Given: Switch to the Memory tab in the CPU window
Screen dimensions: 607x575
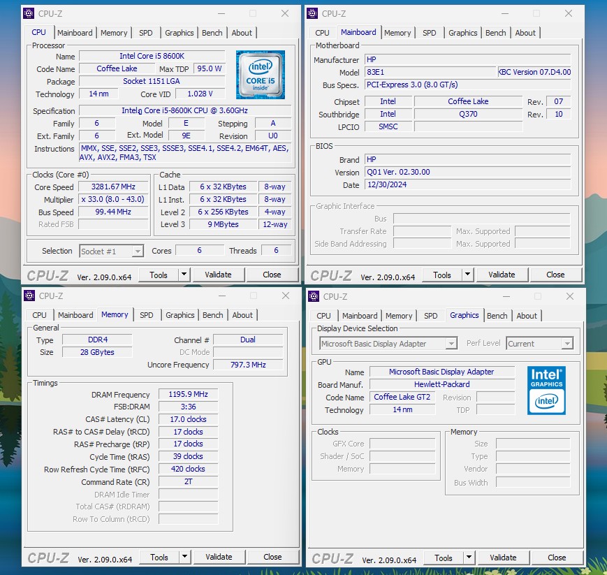Looking at the screenshot, I should pyautogui.click(x=114, y=33).
